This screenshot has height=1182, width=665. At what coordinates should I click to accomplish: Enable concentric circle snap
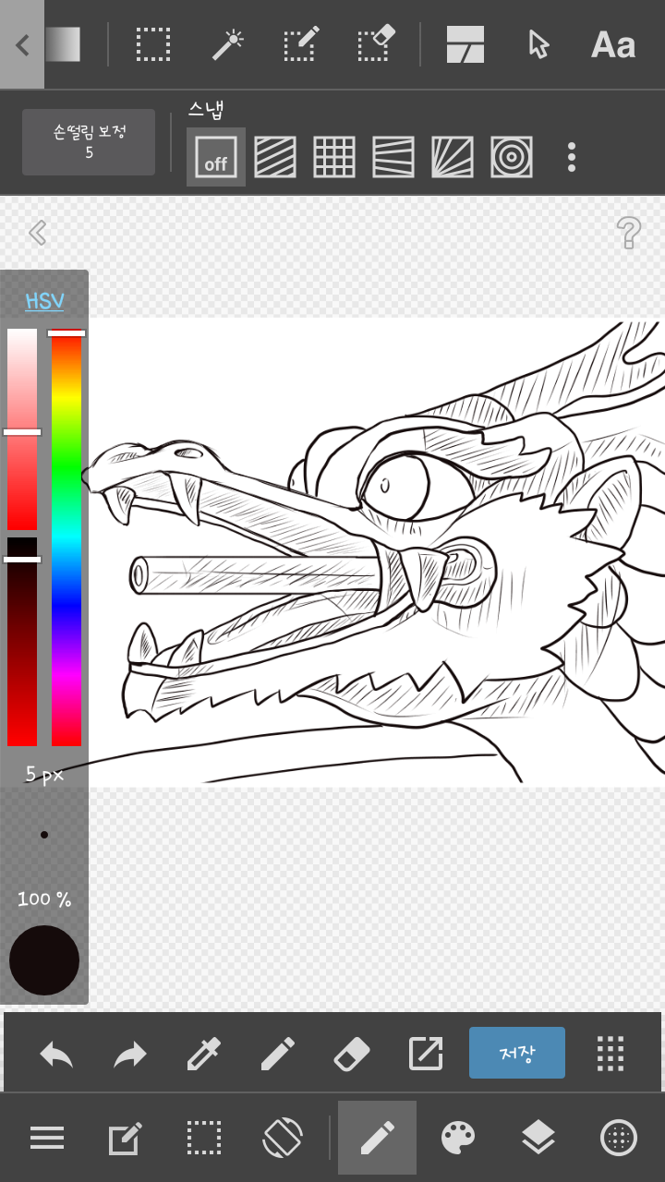pos(512,157)
